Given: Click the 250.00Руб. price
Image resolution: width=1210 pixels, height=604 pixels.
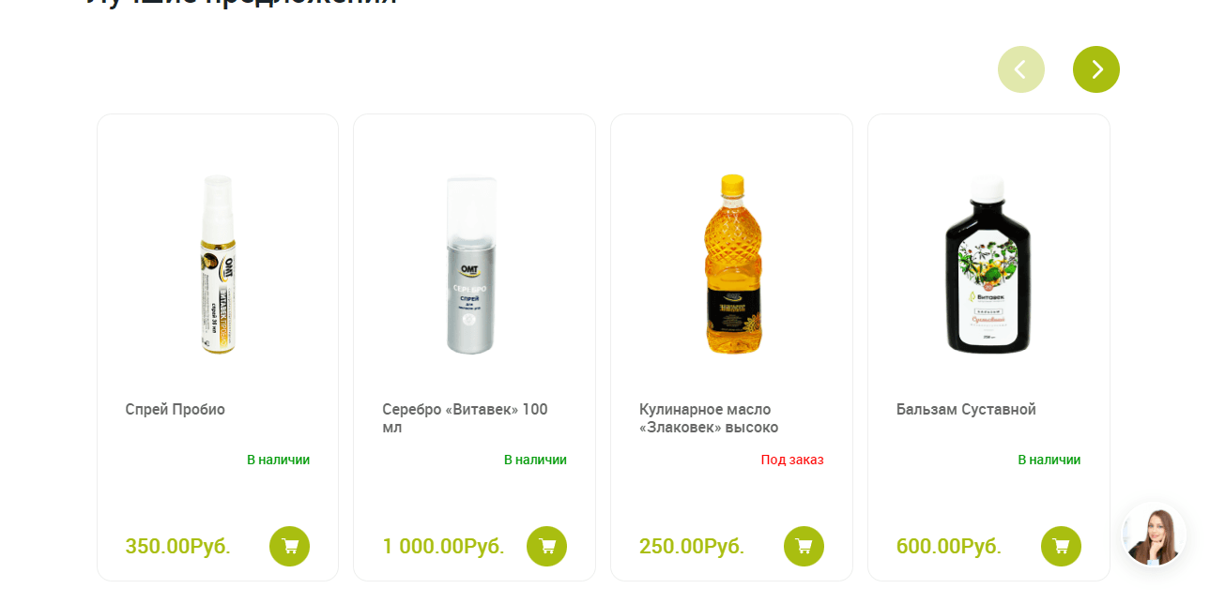Looking at the screenshot, I should pyautogui.click(x=692, y=546).
